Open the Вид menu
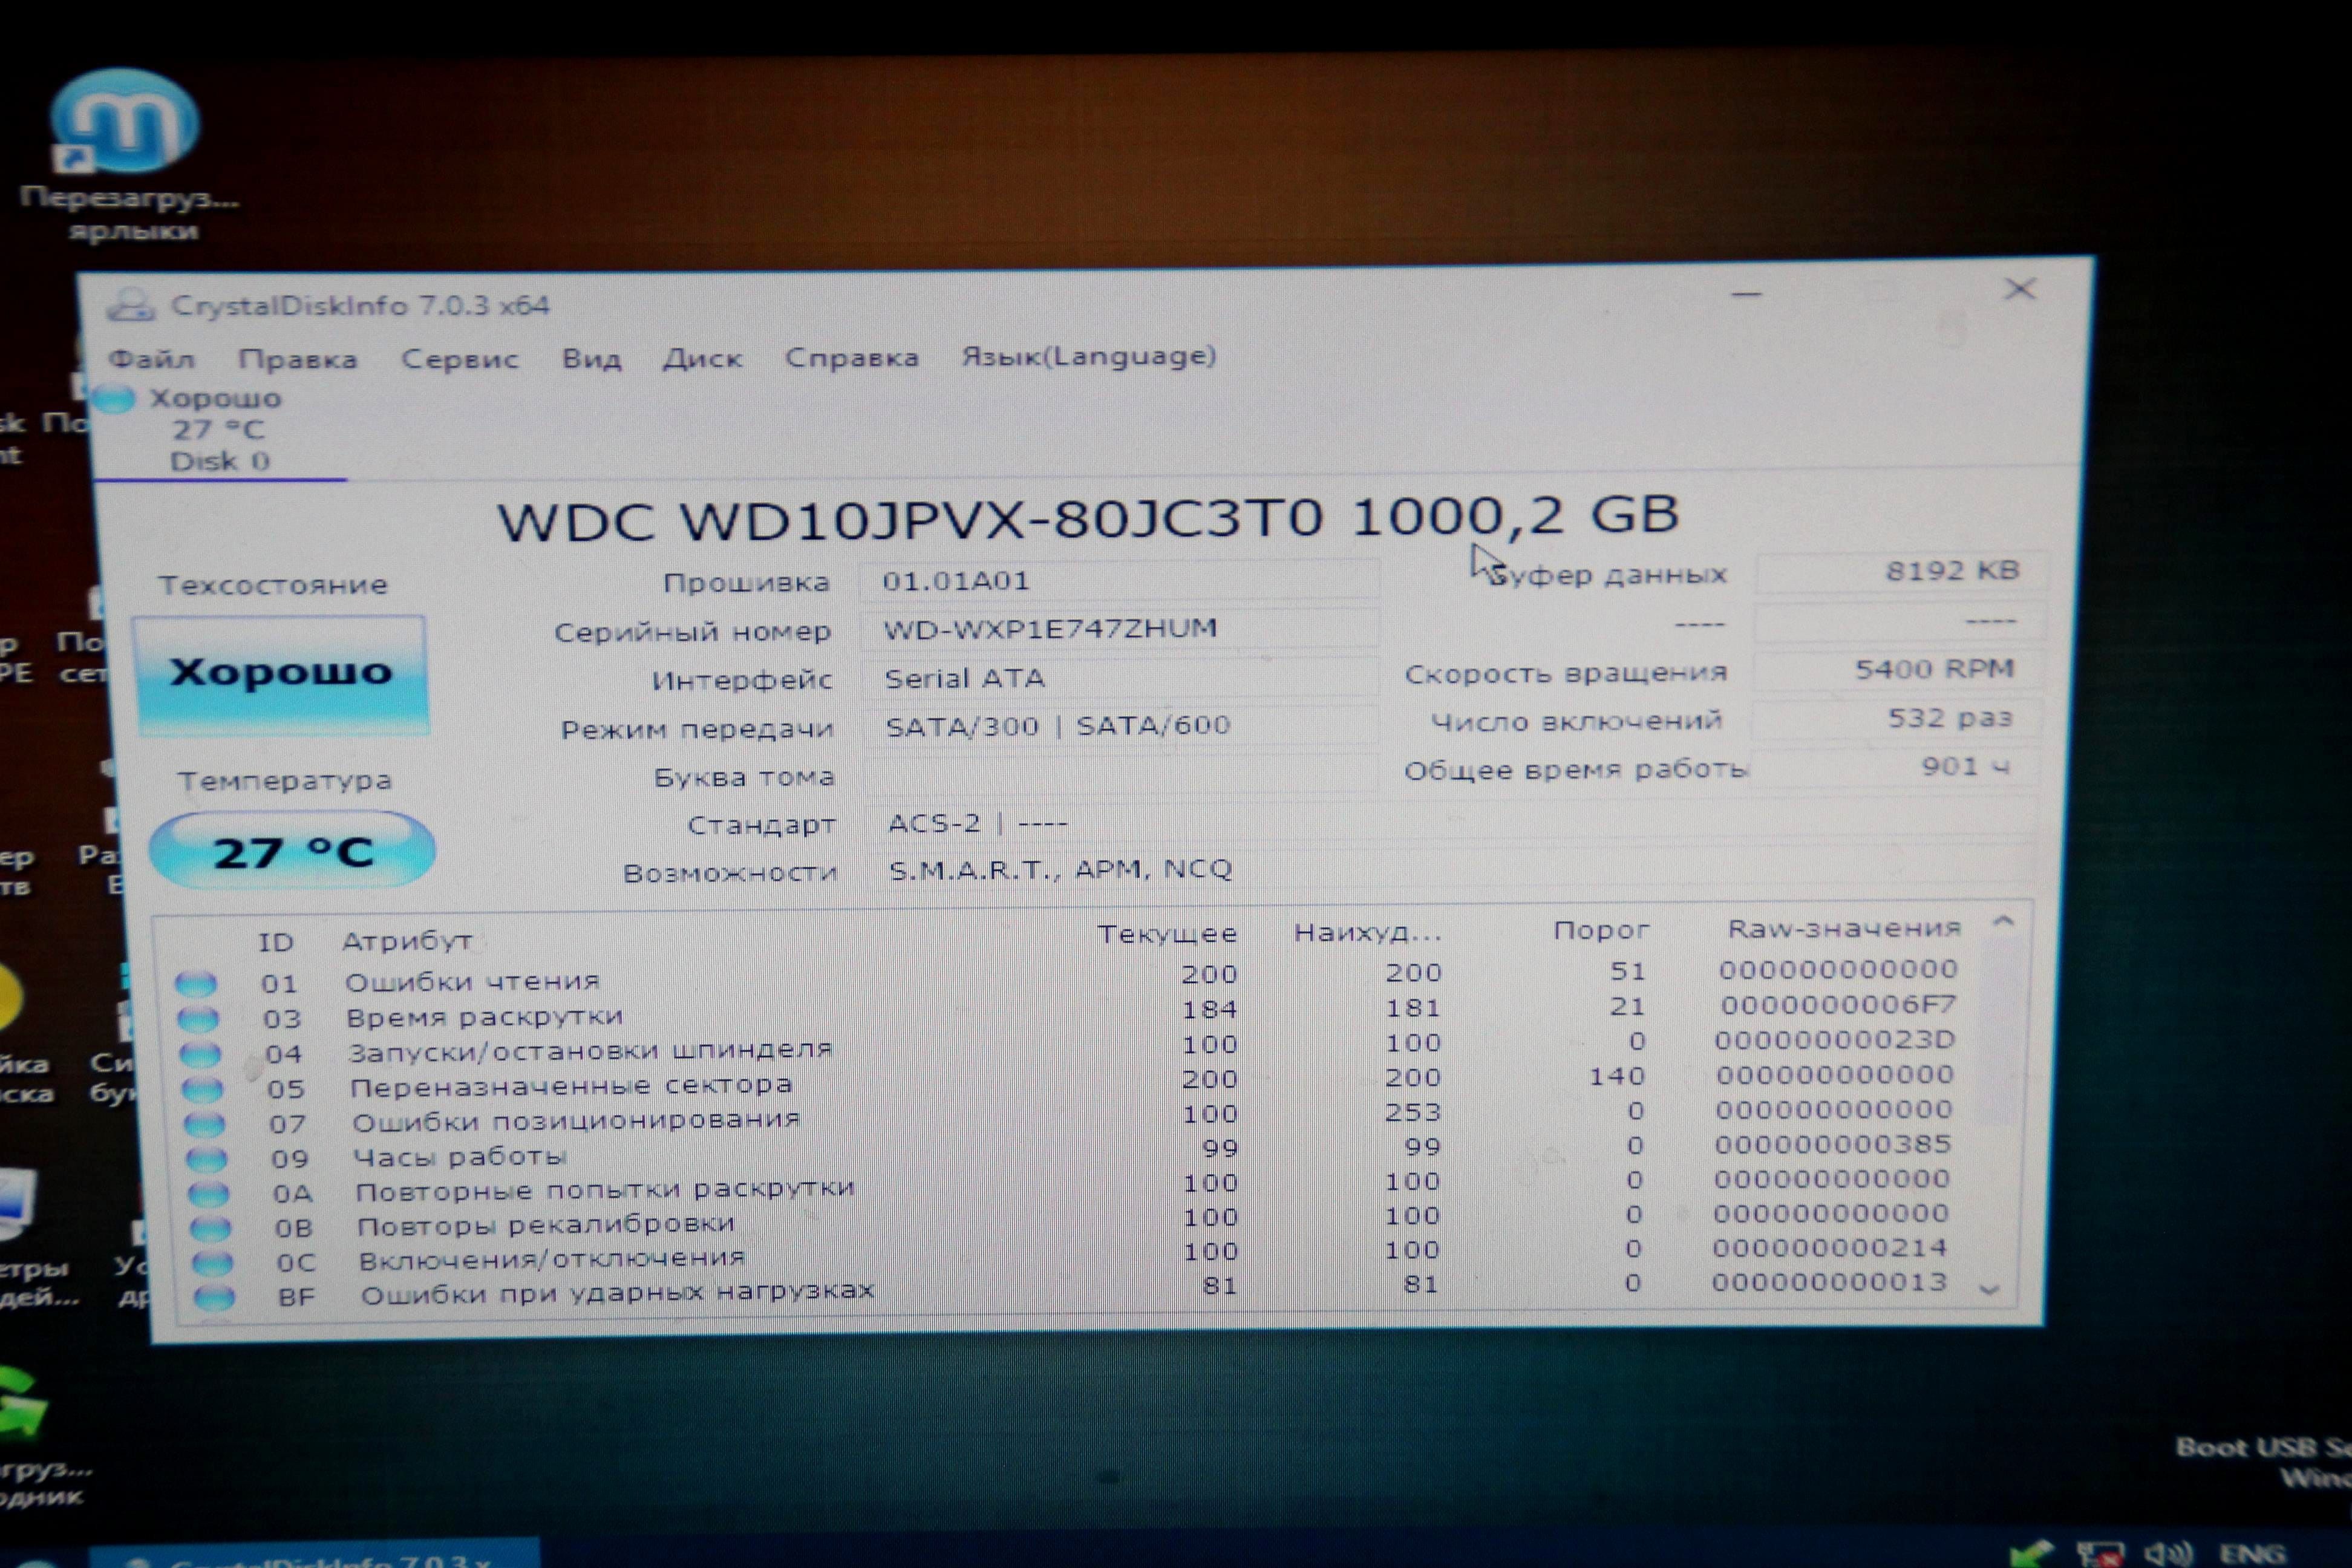Viewport: 2352px width, 1568px height. 591,358
